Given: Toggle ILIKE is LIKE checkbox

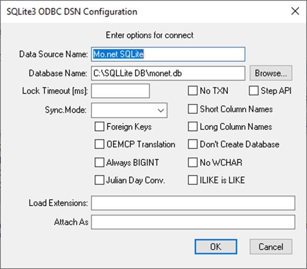Looking at the screenshot, I should [193, 180].
